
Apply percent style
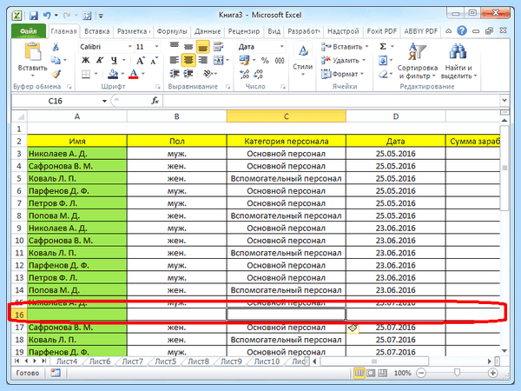point(265,61)
